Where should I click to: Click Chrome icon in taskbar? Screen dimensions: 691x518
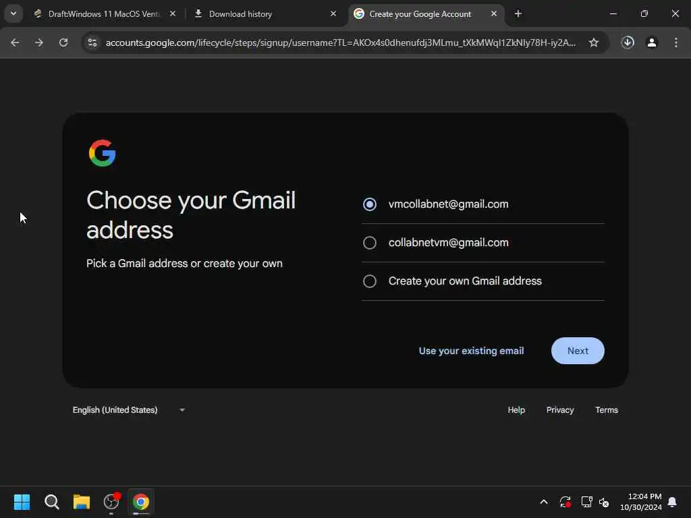pyautogui.click(x=141, y=502)
